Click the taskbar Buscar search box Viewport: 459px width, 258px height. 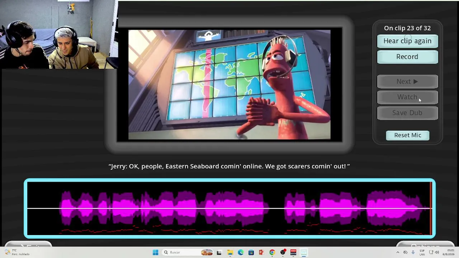188,252
